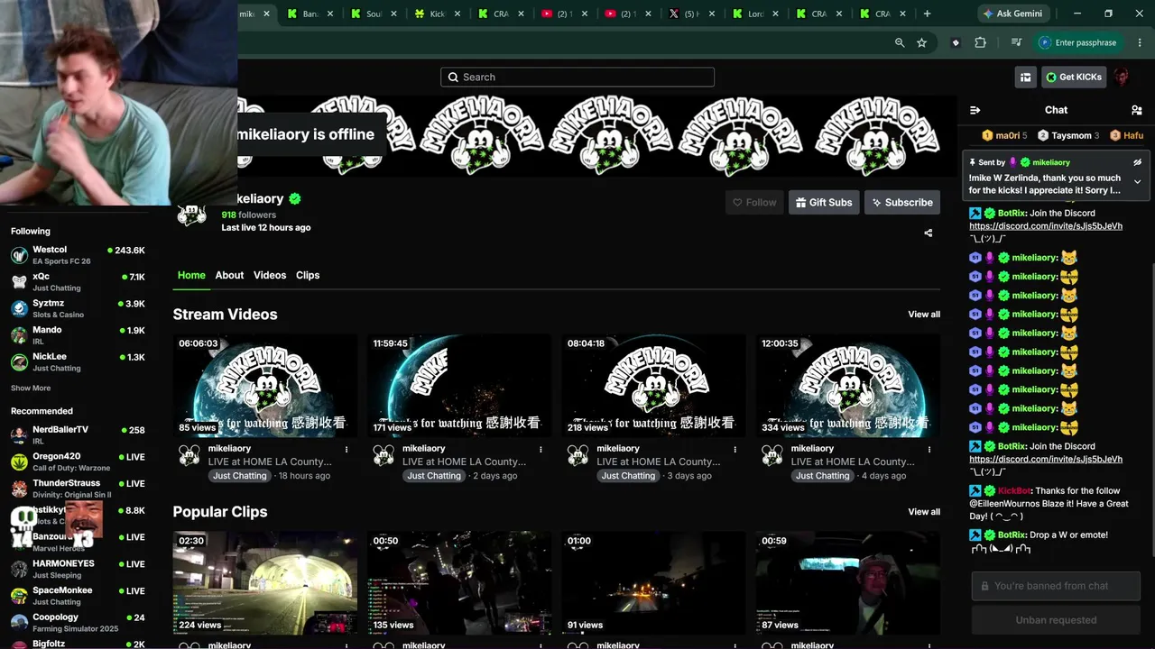Open the Clips tab
The width and height of the screenshot is (1155, 649).
tap(308, 275)
